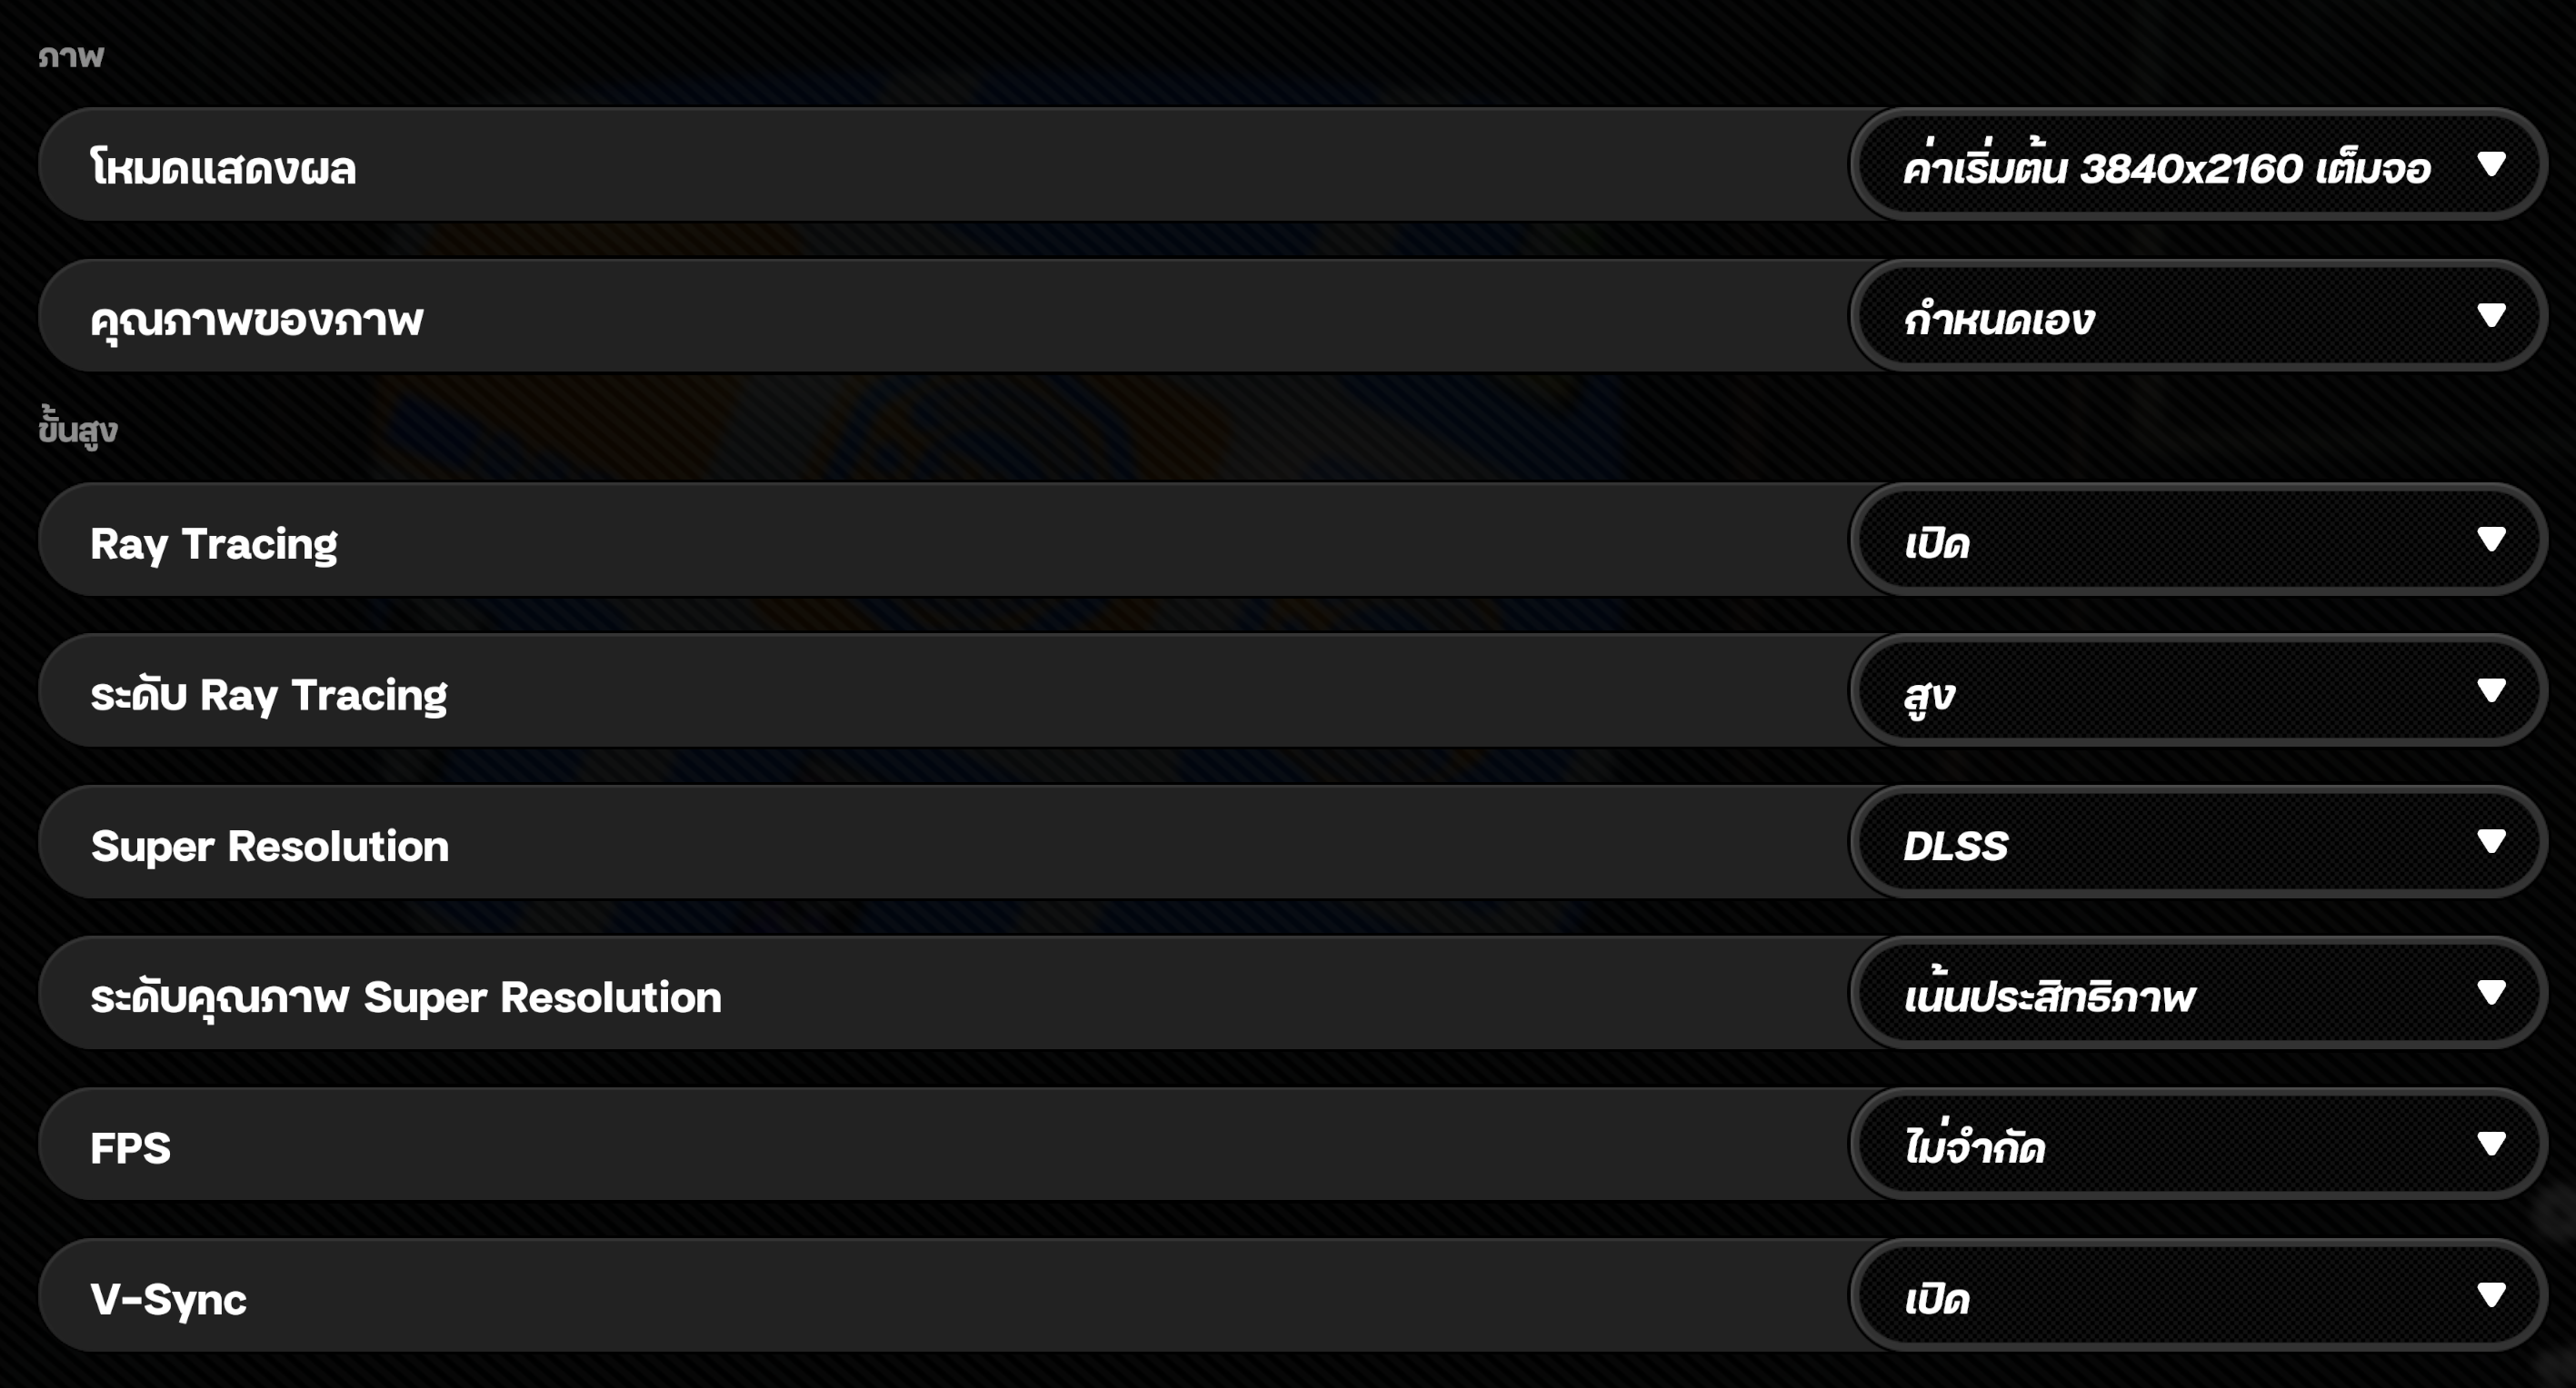Open the เน้นประสิทธิภาพ quality dropdown
The image size is (2576, 1388).
tap(2050, 996)
